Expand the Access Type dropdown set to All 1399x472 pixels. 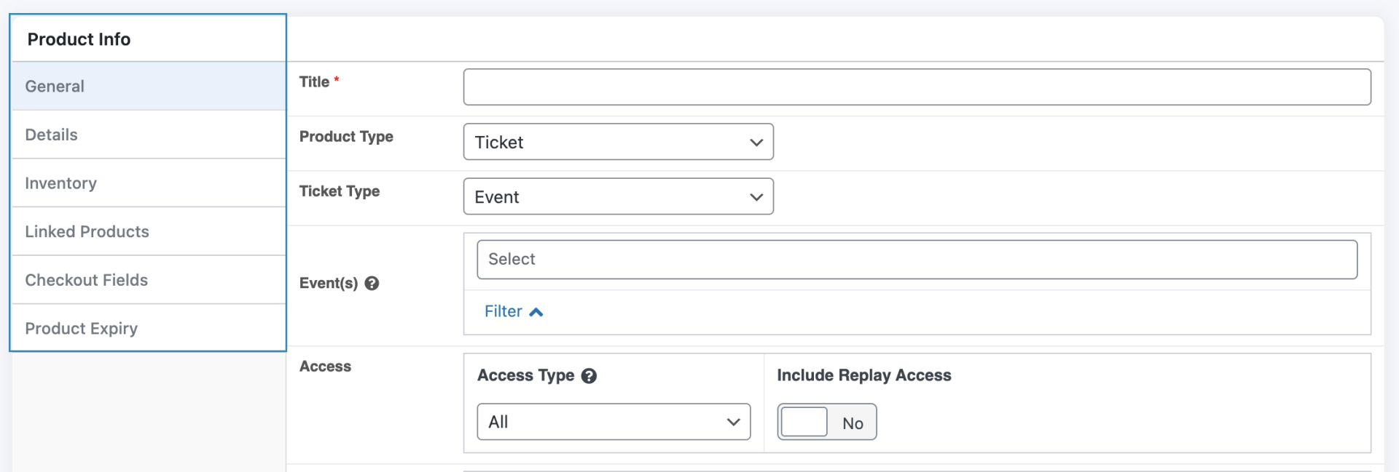[614, 423]
